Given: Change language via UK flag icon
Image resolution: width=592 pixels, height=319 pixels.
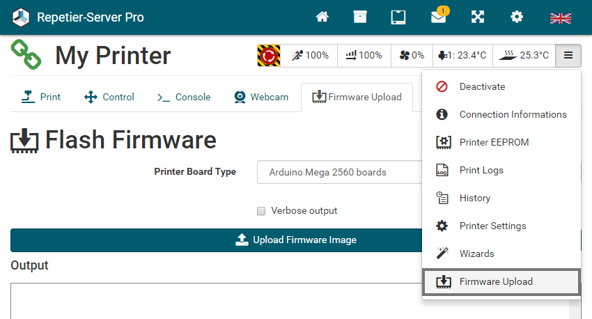Looking at the screenshot, I should [560, 18].
